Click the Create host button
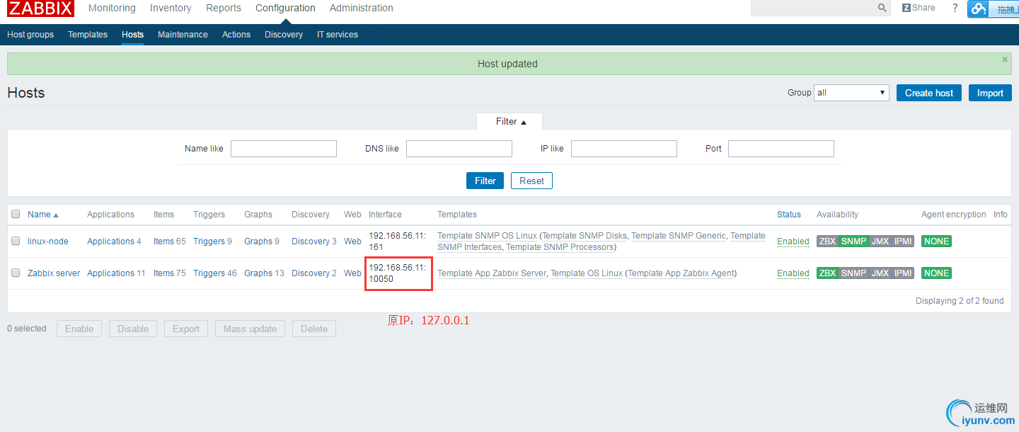Screen dimensions: 1019x432 coord(929,93)
